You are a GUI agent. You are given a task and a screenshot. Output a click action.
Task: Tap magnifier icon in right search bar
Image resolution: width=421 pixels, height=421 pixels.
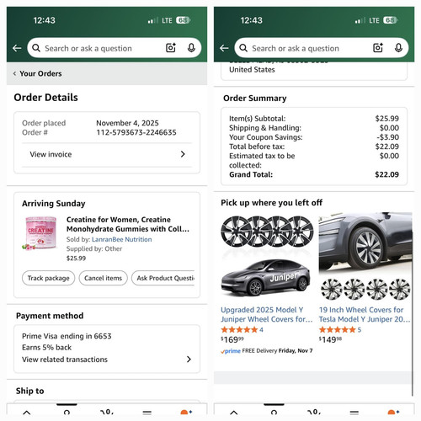point(243,48)
